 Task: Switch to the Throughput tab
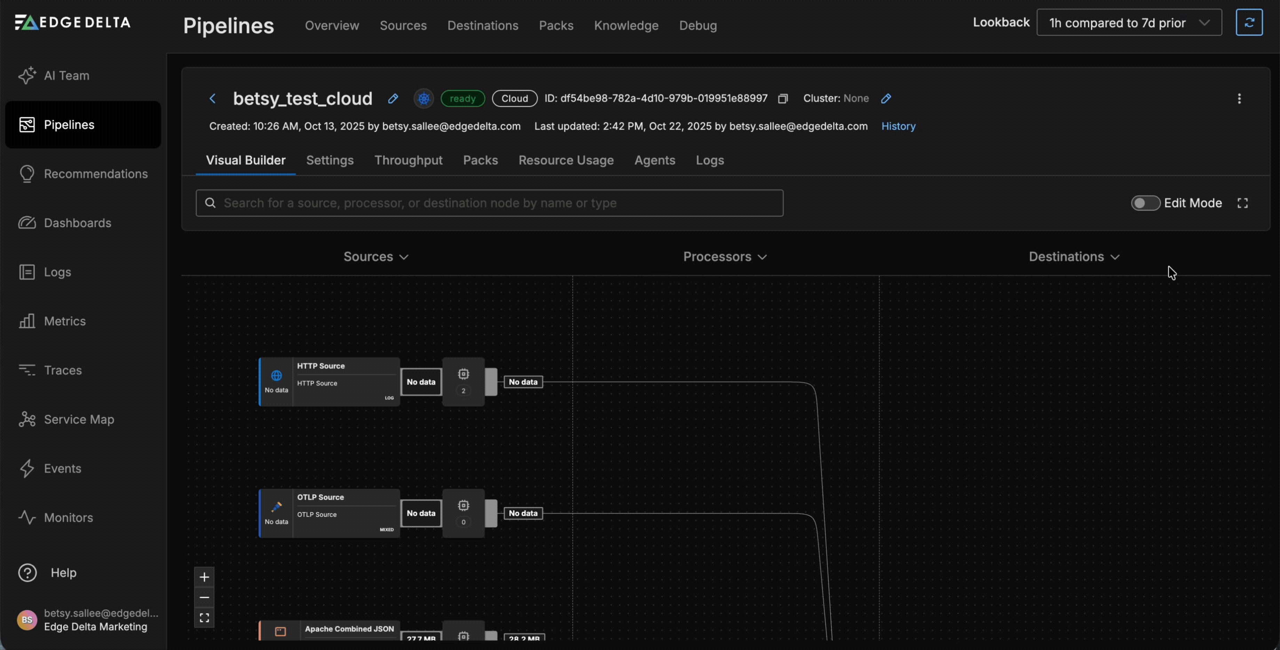point(408,160)
